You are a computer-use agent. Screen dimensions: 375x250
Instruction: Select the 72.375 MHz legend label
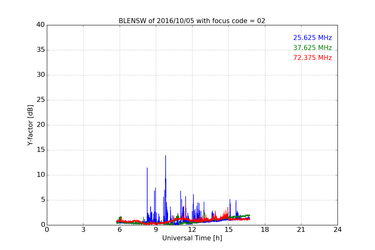coord(312,58)
